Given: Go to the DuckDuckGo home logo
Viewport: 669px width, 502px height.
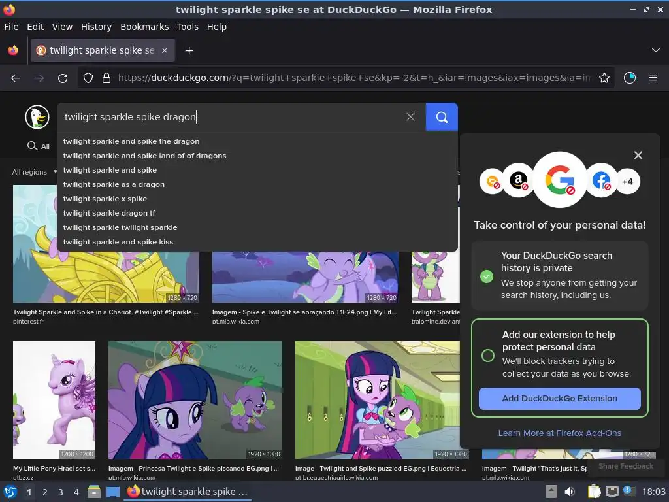Looking at the screenshot, I should click(37, 117).
